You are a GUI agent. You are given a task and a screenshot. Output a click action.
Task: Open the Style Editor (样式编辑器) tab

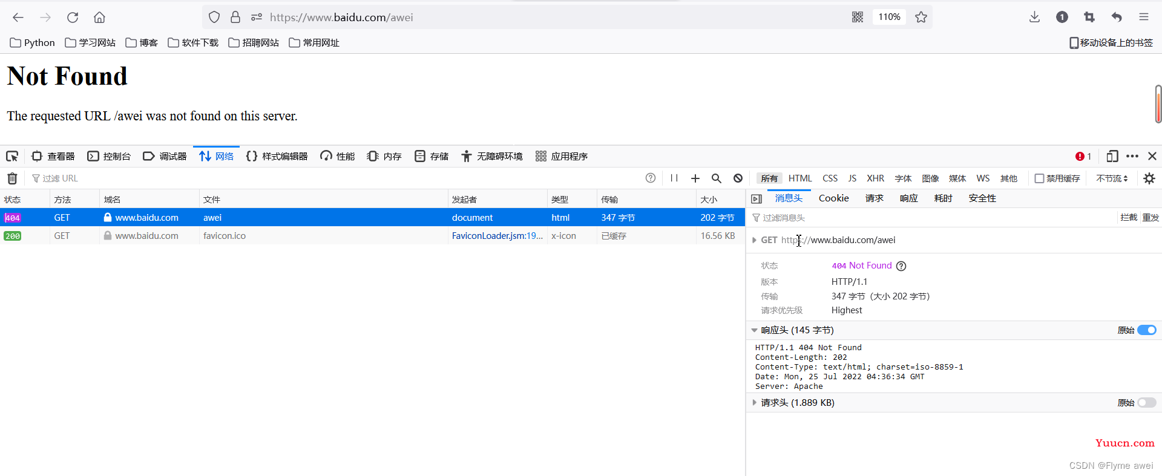tap(277, 157)
